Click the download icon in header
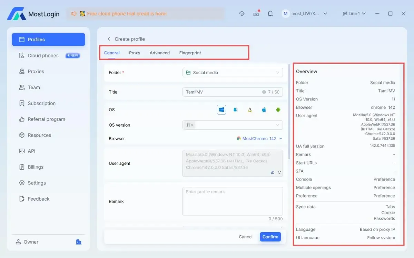 click(x=256, y=14)
